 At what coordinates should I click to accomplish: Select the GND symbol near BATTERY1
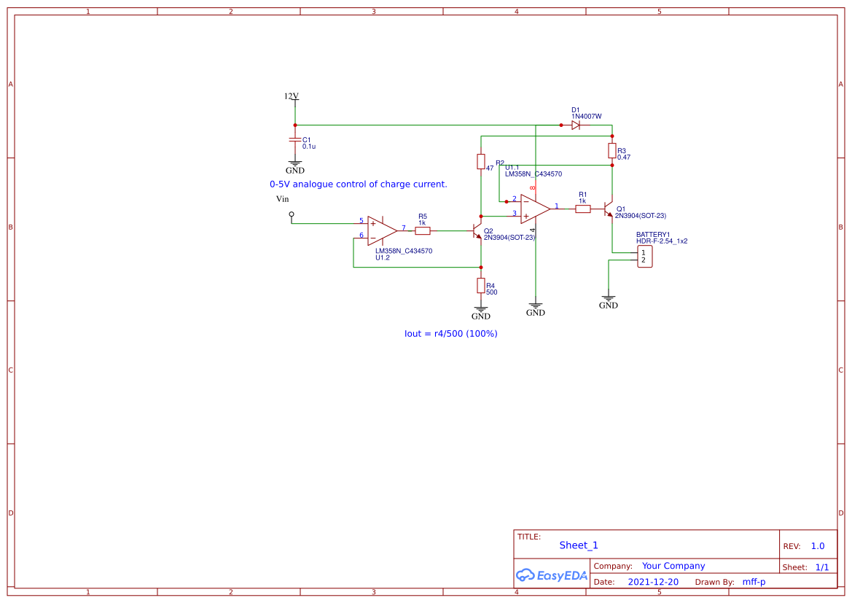(609, 299)
